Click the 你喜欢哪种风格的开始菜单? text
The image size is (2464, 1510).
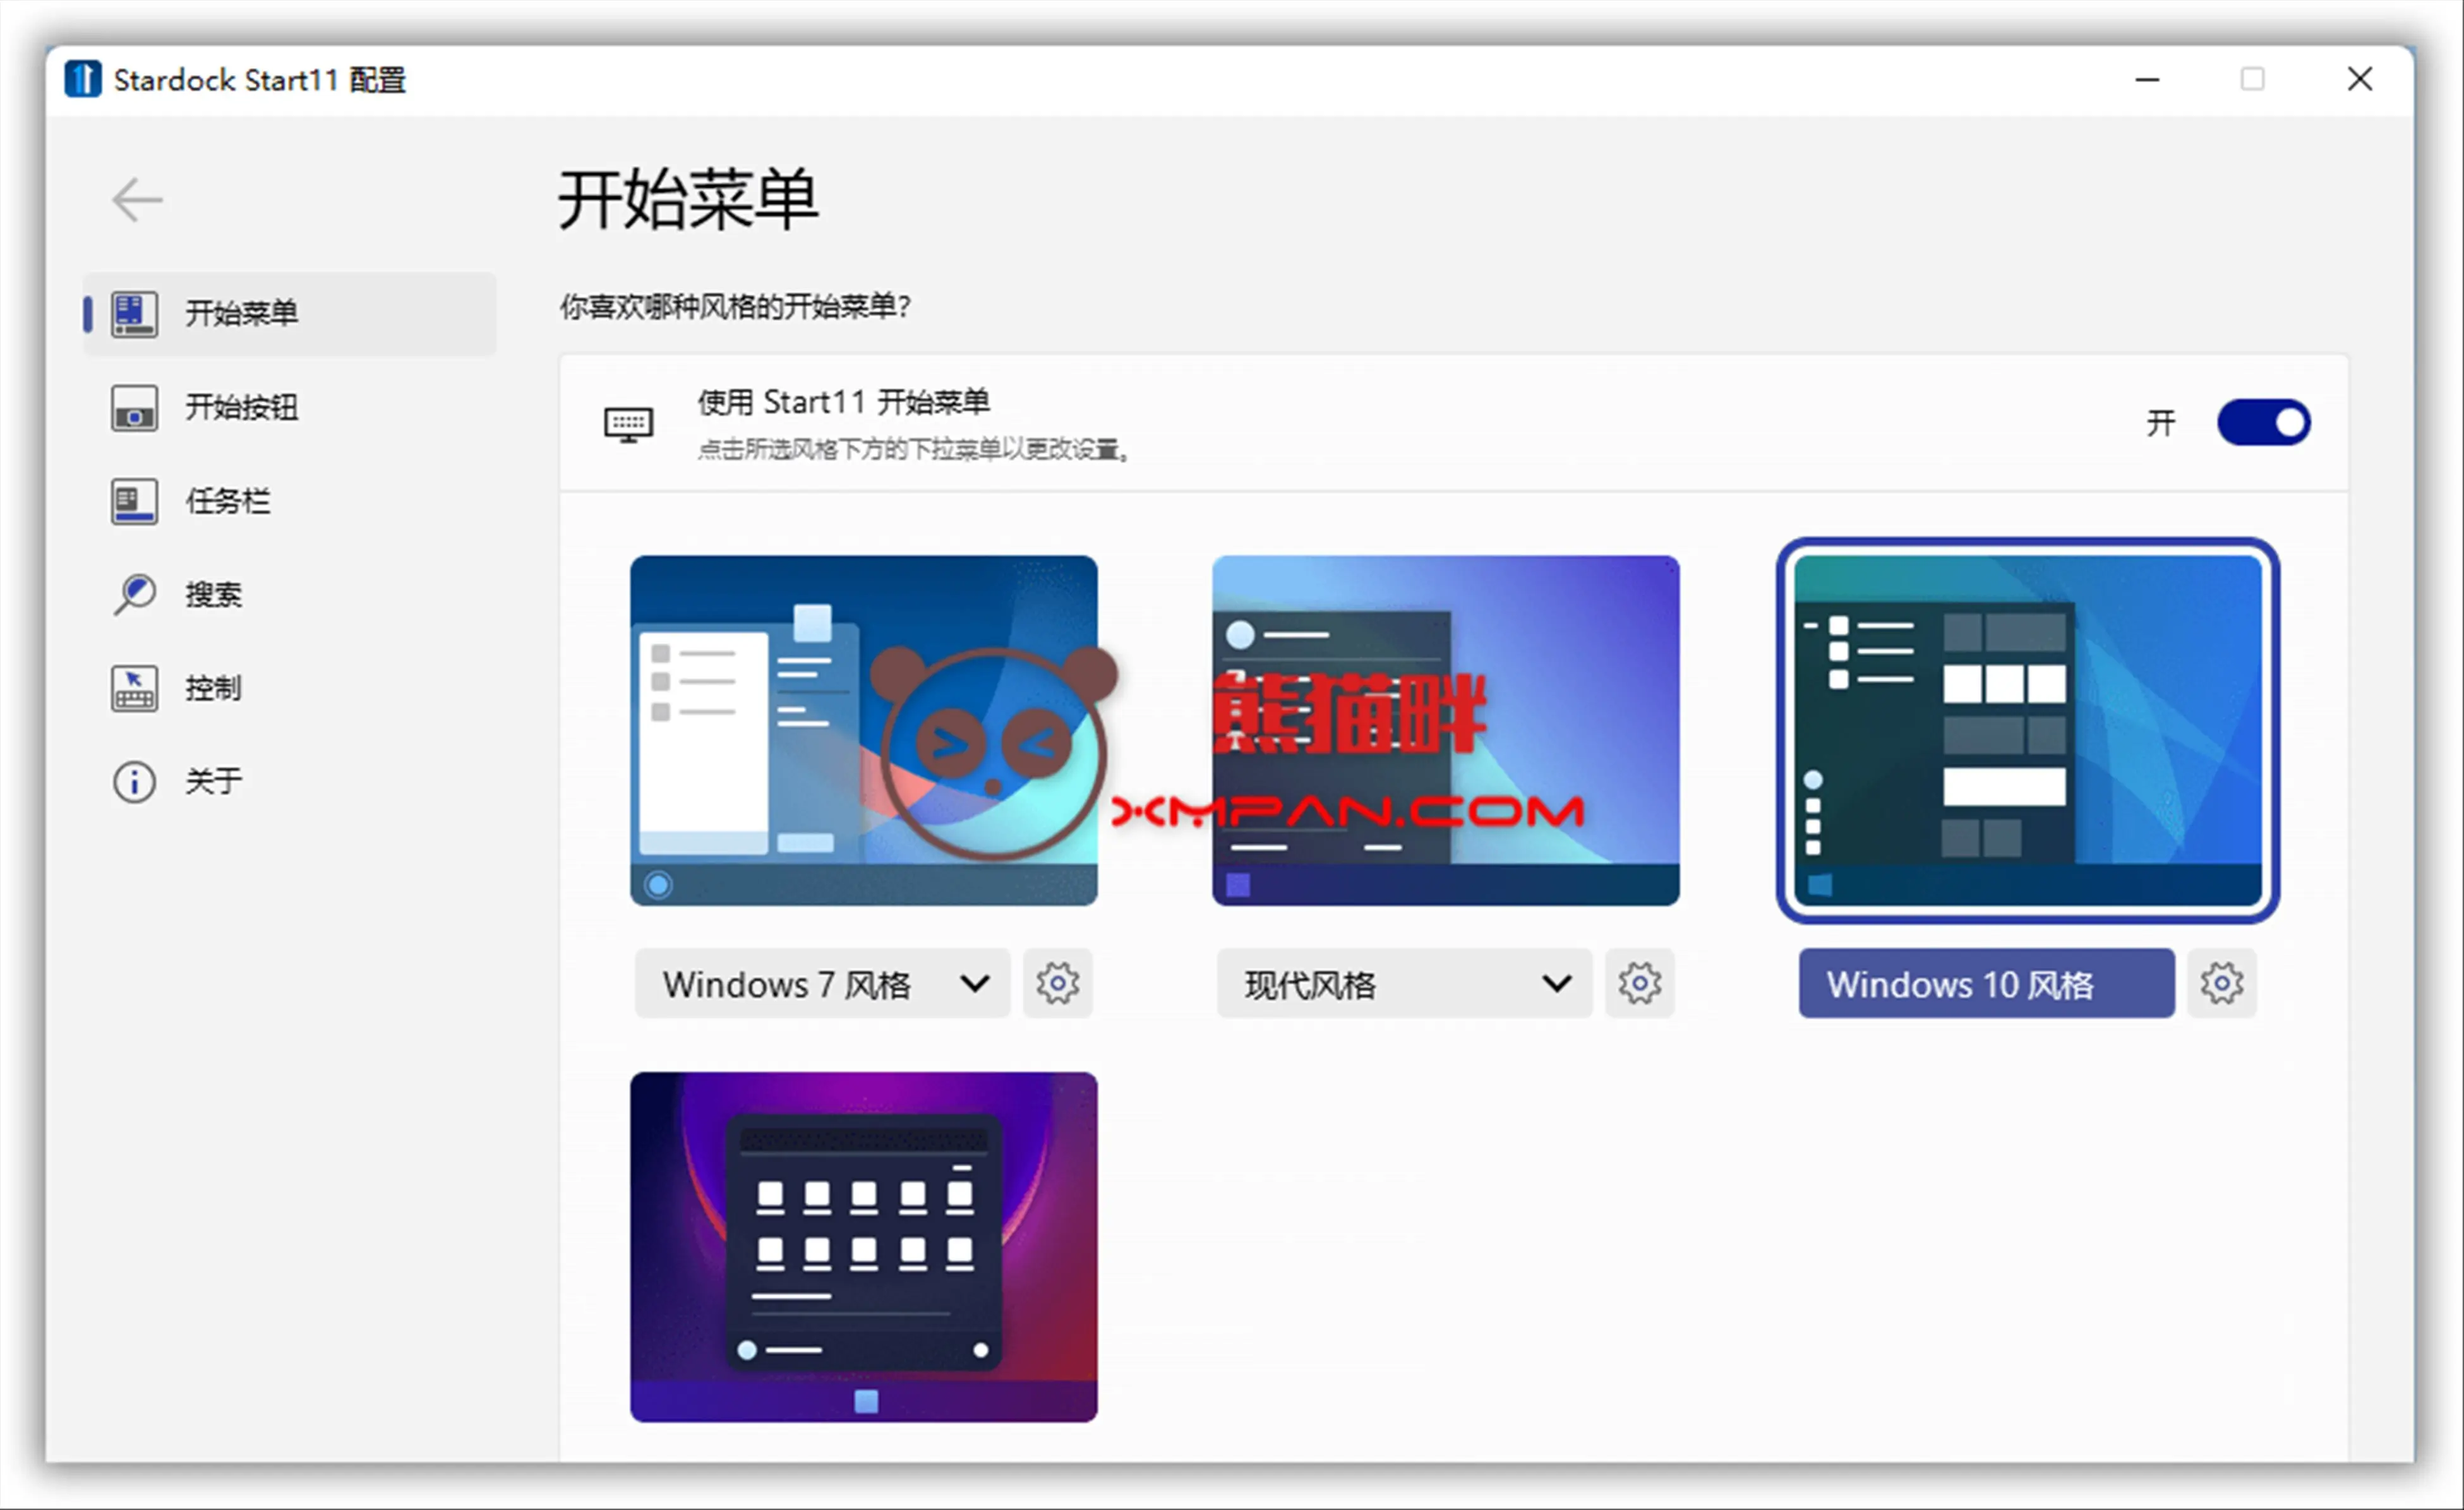point(735,306)
